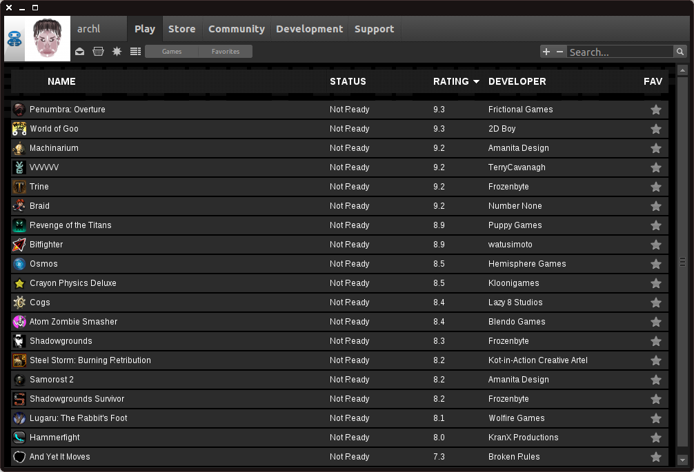
Task: Click the burst-shaped updates icon
Action: [x=117, y=51]
